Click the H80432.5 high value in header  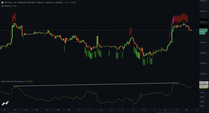[41, 2]
